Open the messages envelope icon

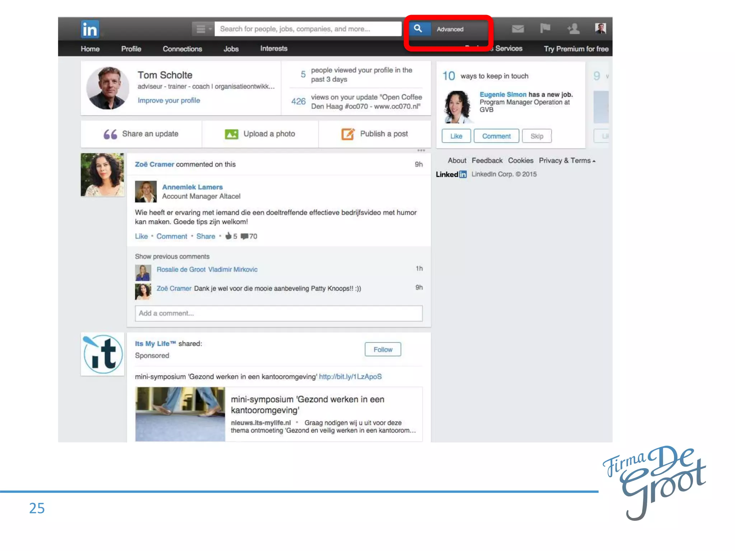pos(518,29)
